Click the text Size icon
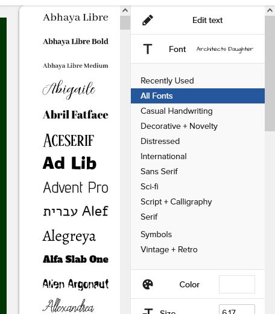This screenshot has width=275, height=314. pyautogui.click(x=148, y=311)
